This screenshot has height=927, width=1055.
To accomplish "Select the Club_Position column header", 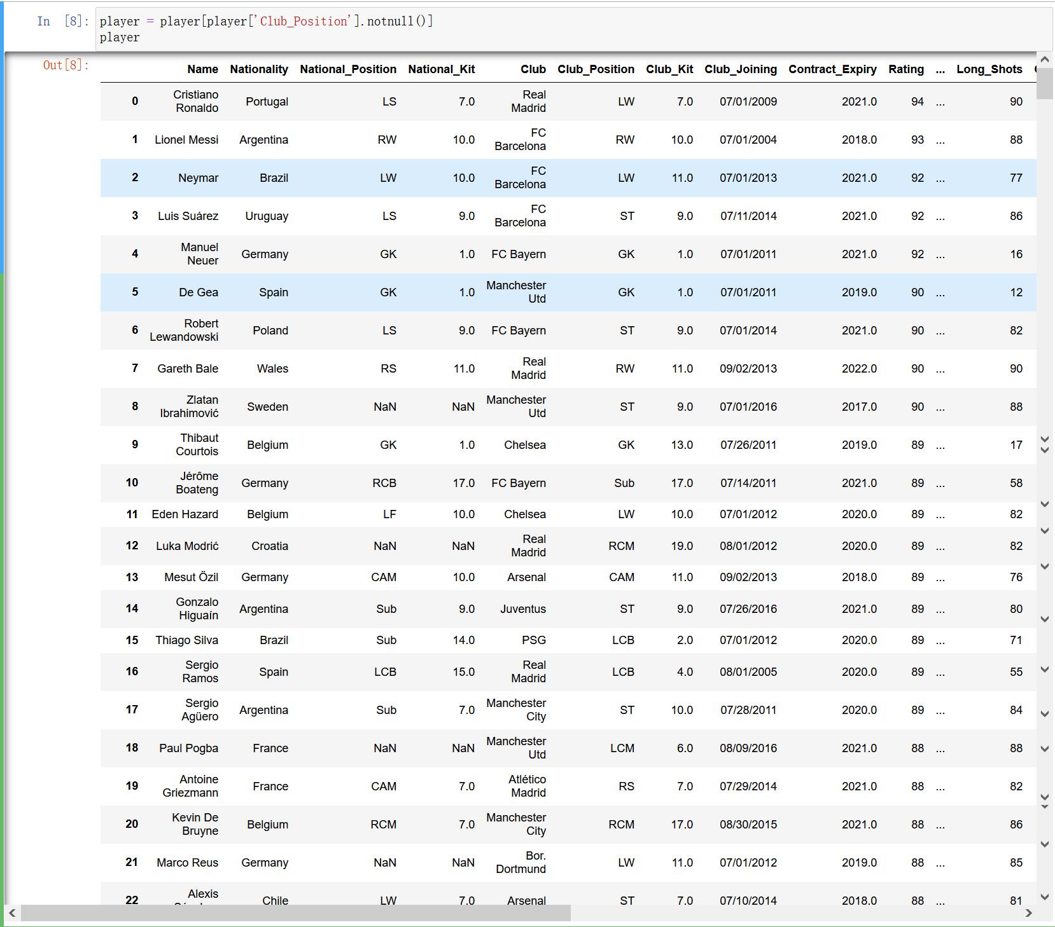I will 596,69.
